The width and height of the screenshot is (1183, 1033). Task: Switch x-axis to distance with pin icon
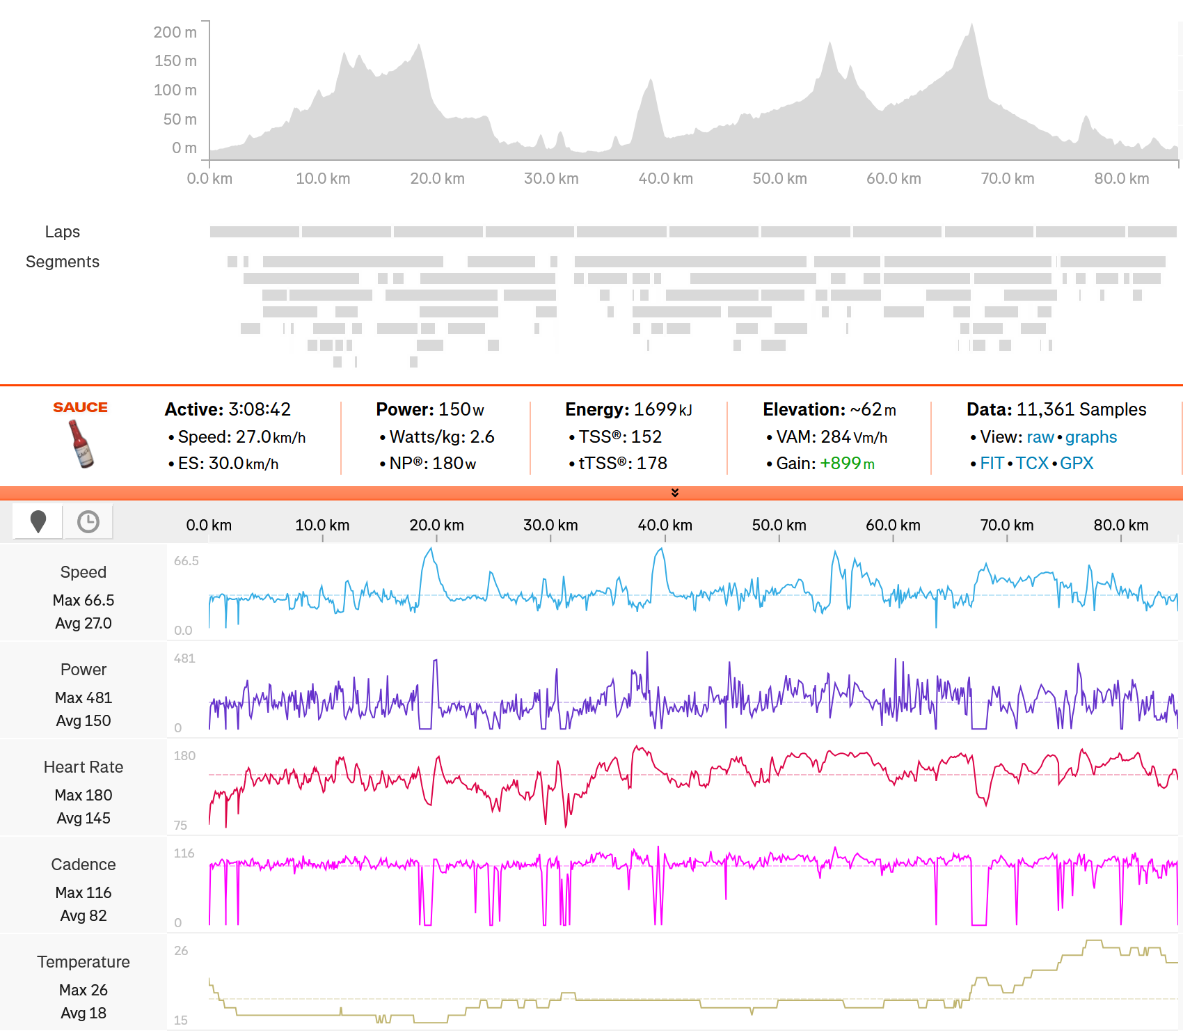pos(38,521)
